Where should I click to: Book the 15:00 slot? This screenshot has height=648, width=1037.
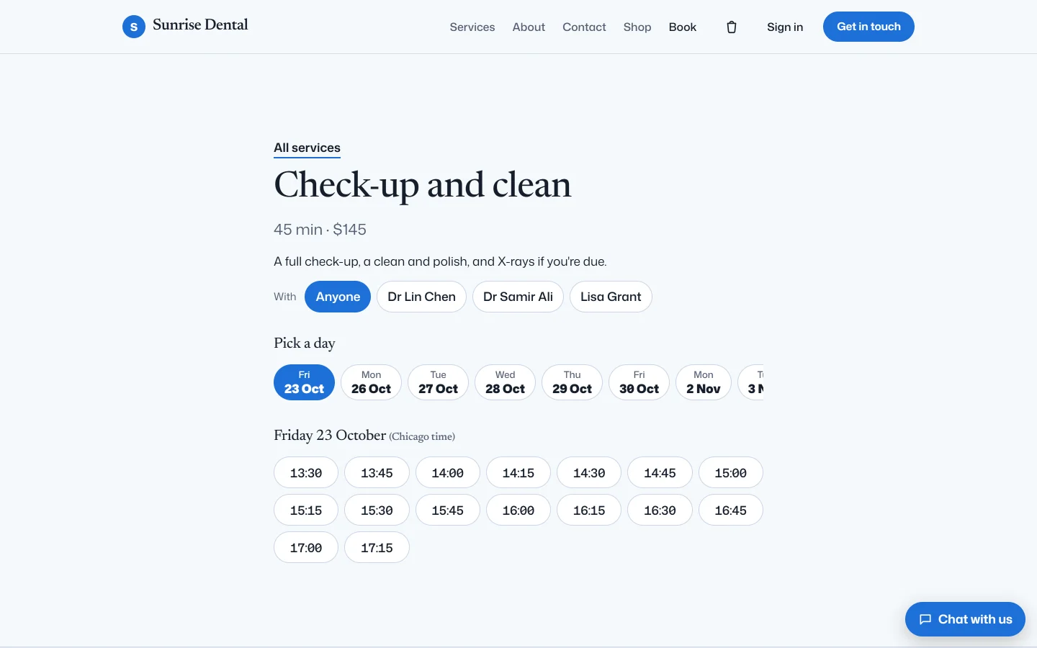[x=731, y=473]
